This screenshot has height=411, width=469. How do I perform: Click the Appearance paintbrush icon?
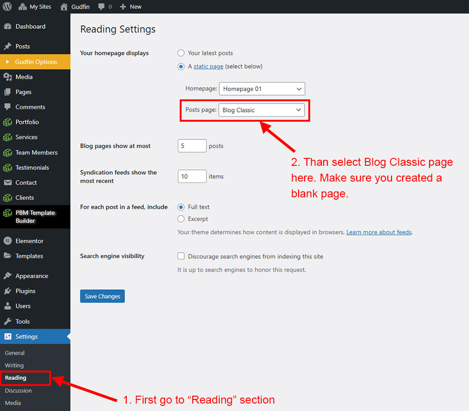coord(7,276)
